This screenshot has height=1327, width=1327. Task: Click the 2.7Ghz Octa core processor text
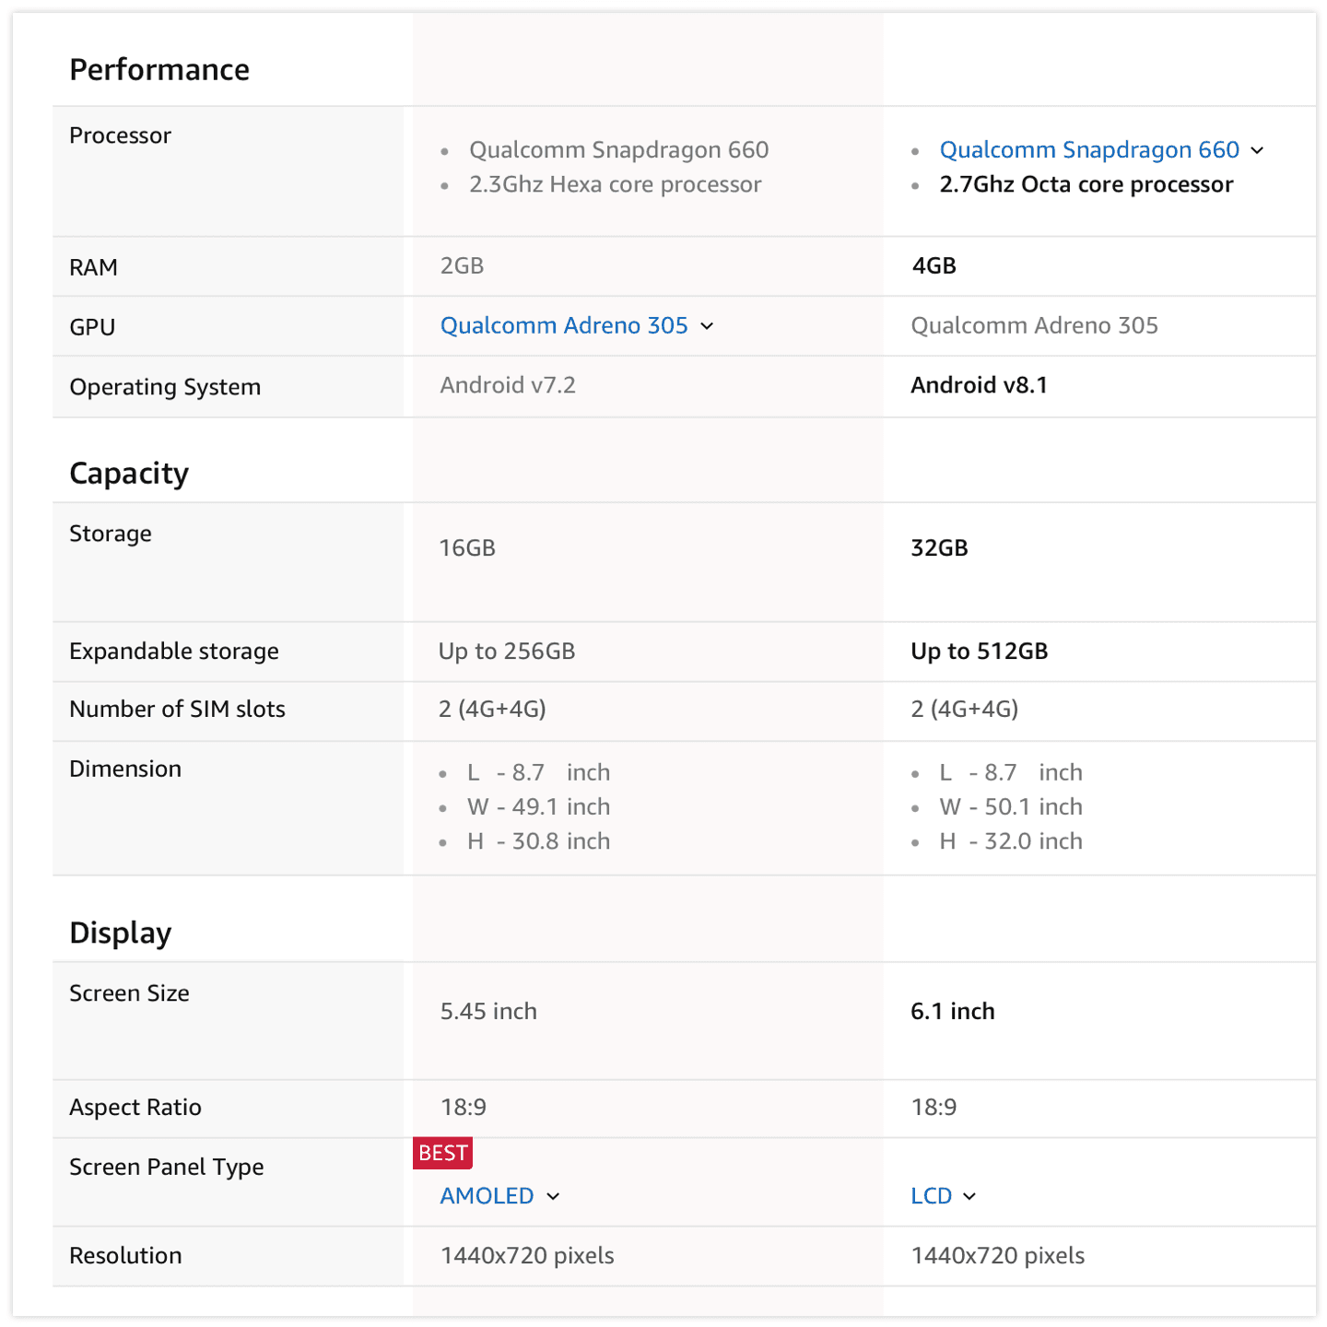click(x=1086, y=184)
